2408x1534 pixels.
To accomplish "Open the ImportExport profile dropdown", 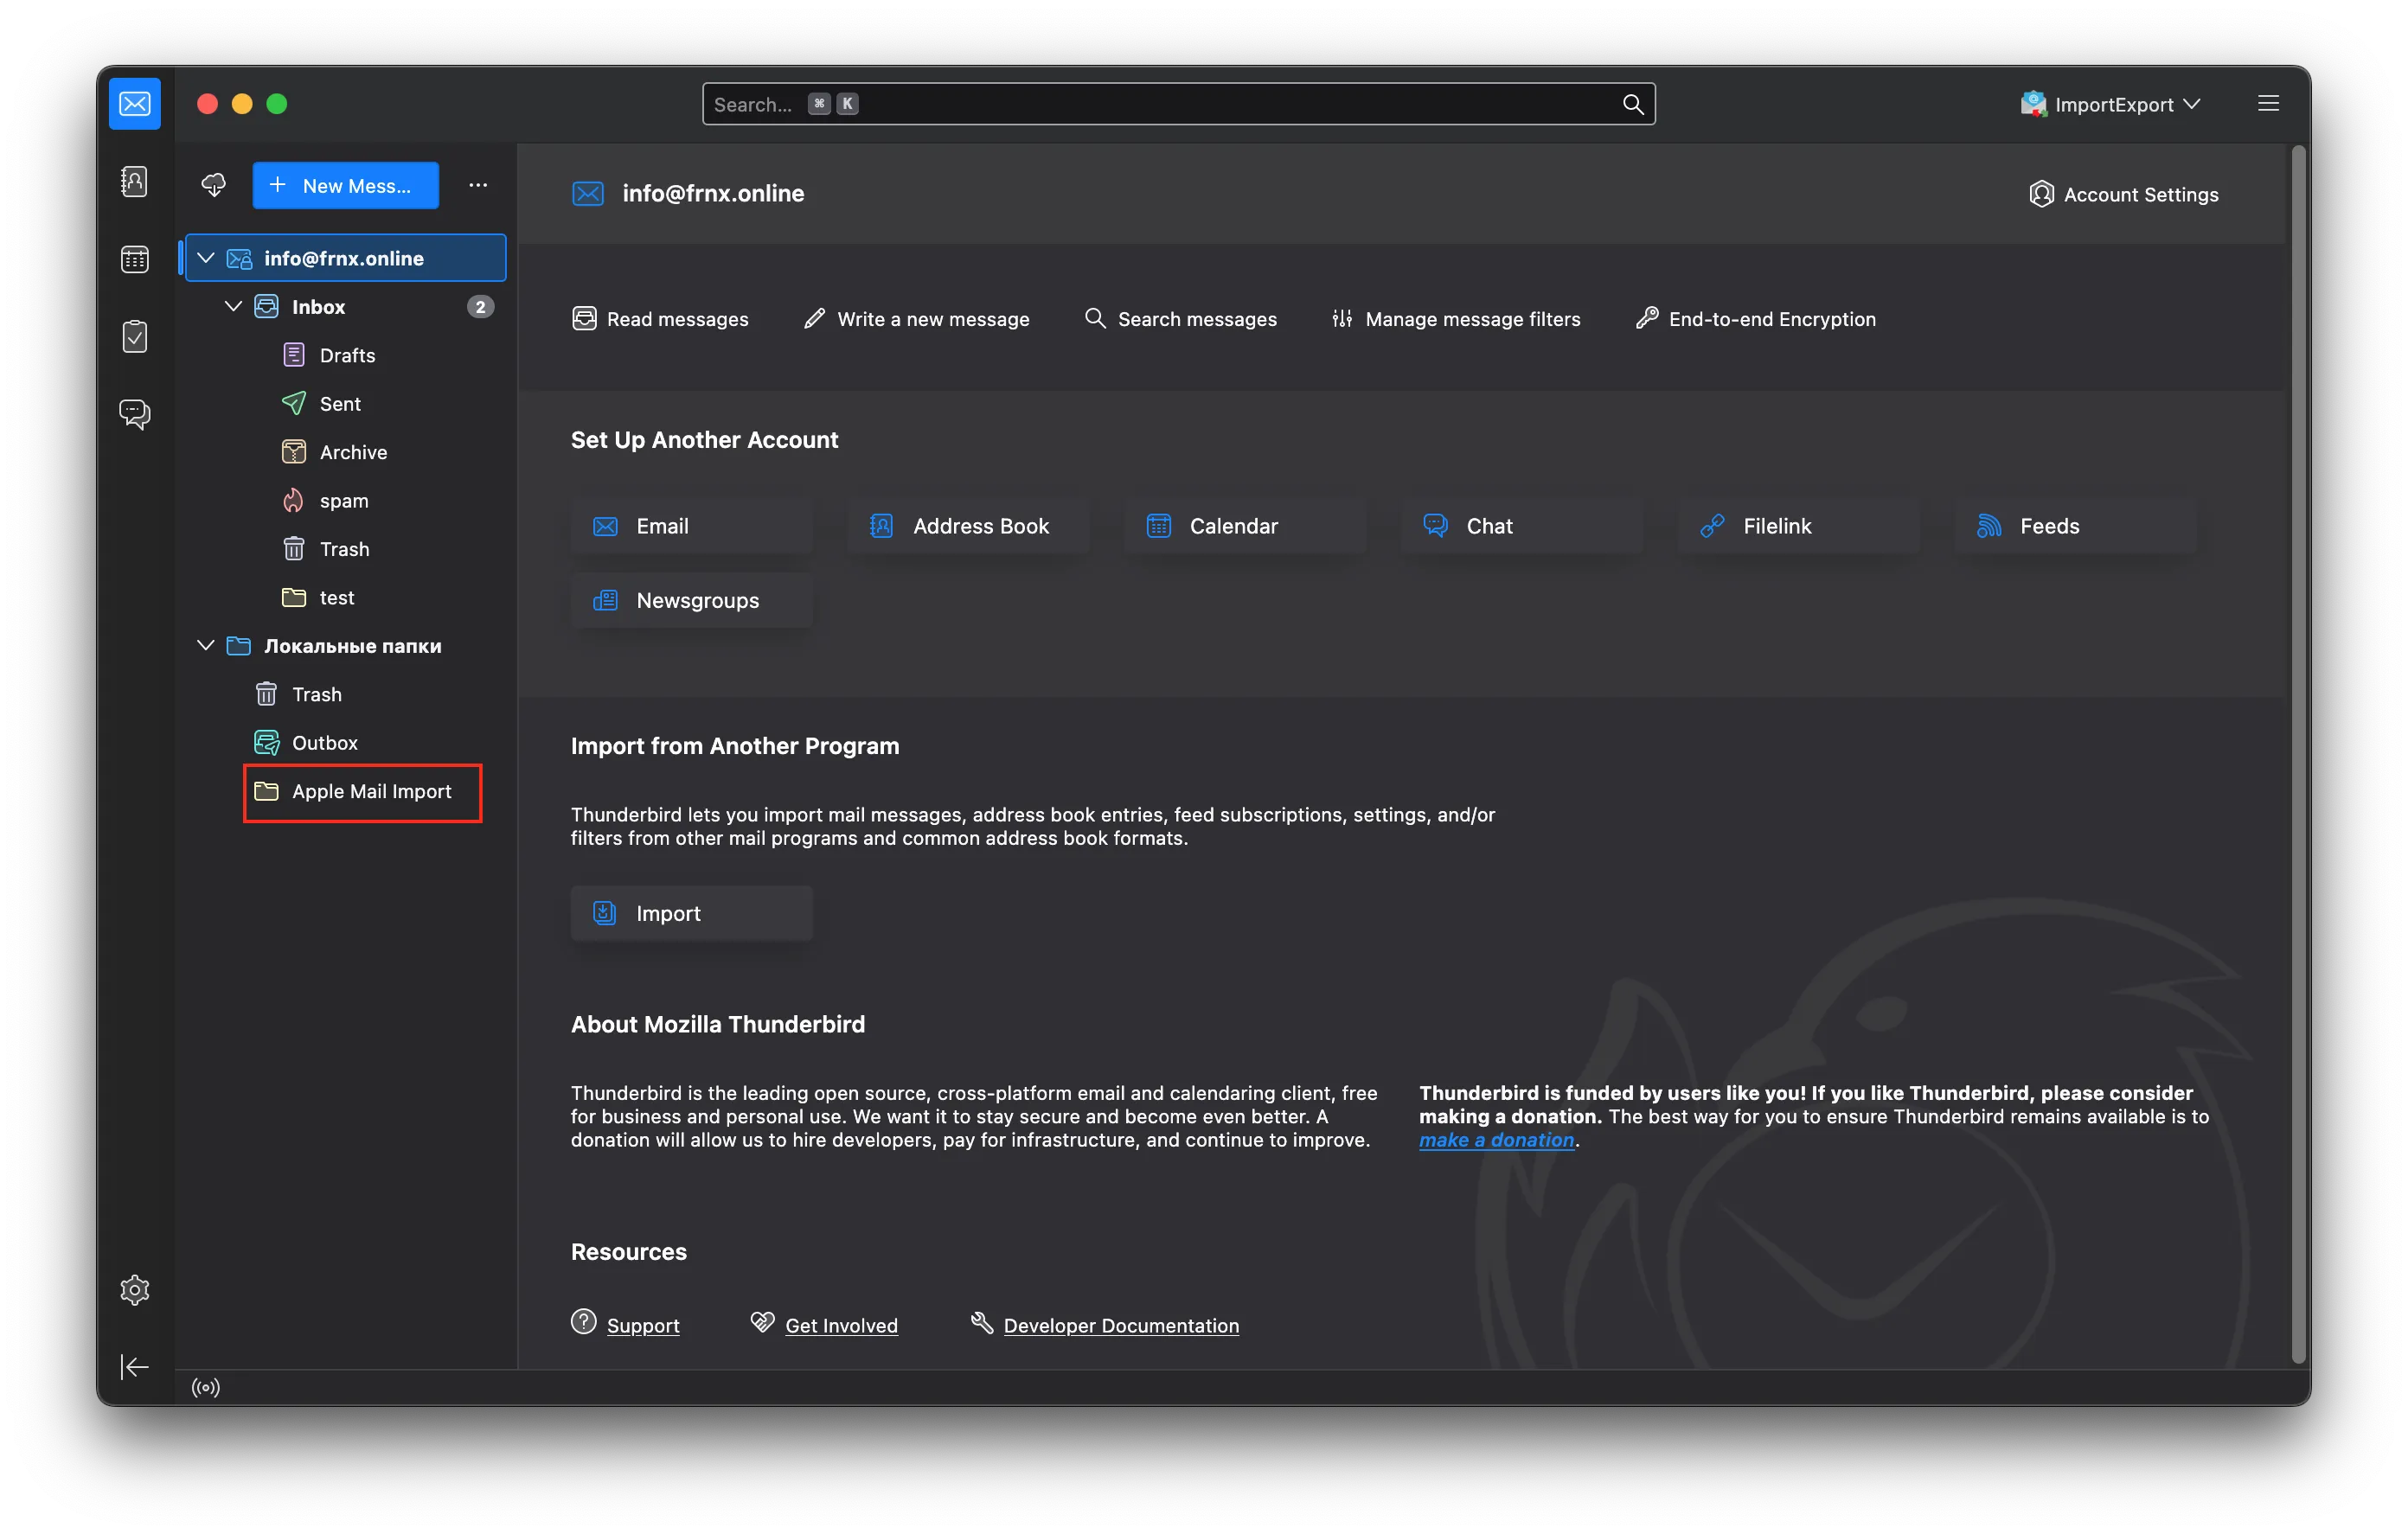I will click(2110, 104).
